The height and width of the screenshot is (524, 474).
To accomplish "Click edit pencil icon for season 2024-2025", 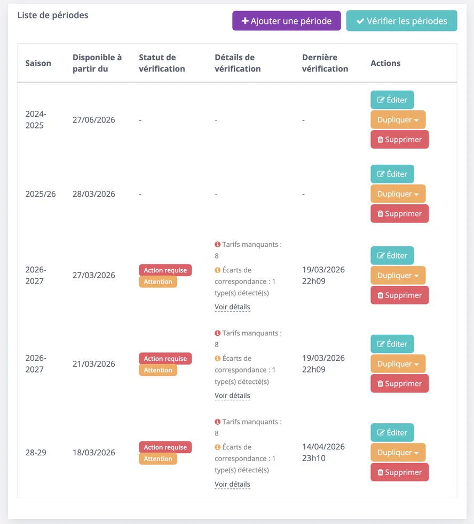I will pyautogui.click(x=381, y=100).
